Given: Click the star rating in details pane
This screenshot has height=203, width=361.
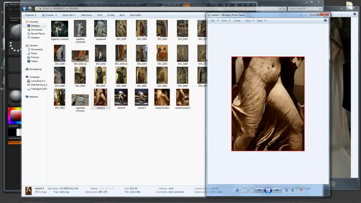Looking at the screenshot, I should 106,189.
